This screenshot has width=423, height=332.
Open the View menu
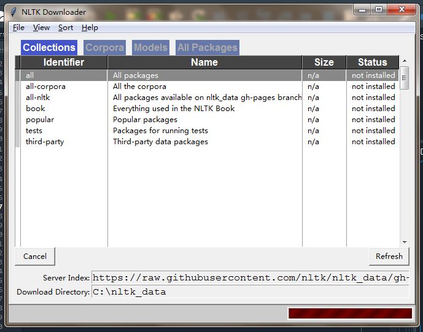click(x=41, y=28)
